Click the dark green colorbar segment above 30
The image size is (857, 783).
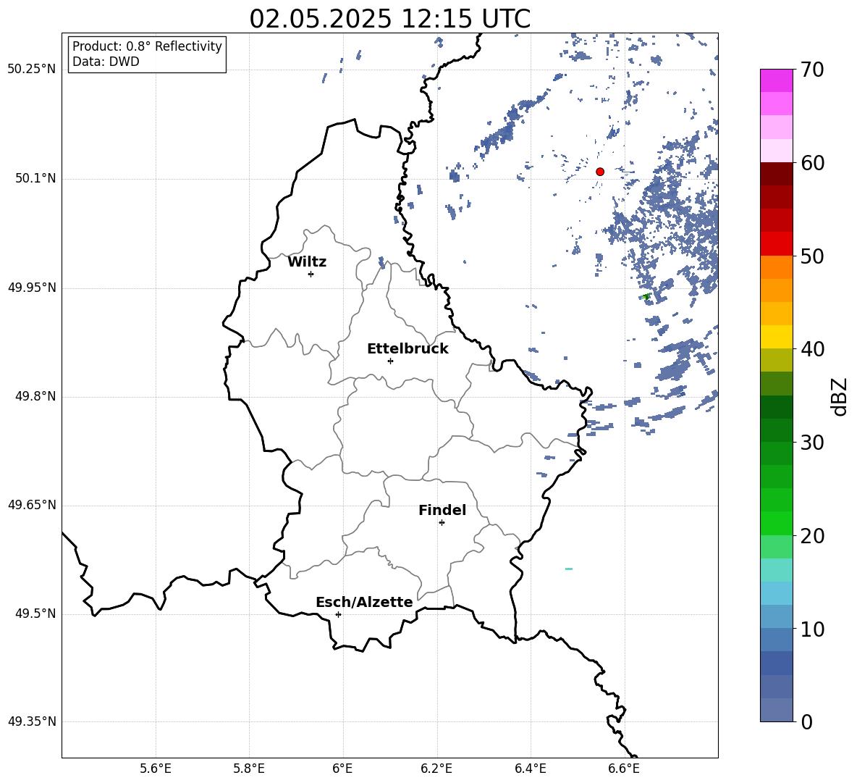(776, 430)
